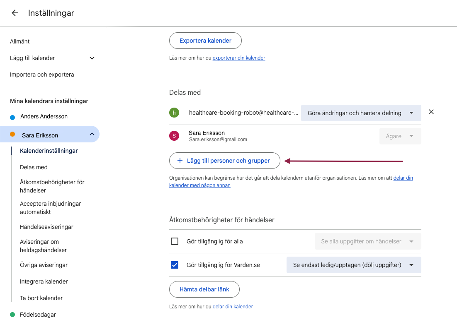Collapse the Sara Eriksson calendar section
457x327 pixels.
point(92,135)
